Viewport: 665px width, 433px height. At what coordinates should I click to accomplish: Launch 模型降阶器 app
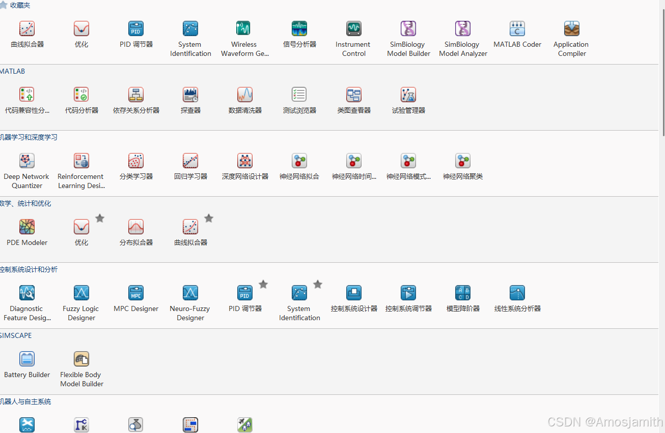(463, 299)
